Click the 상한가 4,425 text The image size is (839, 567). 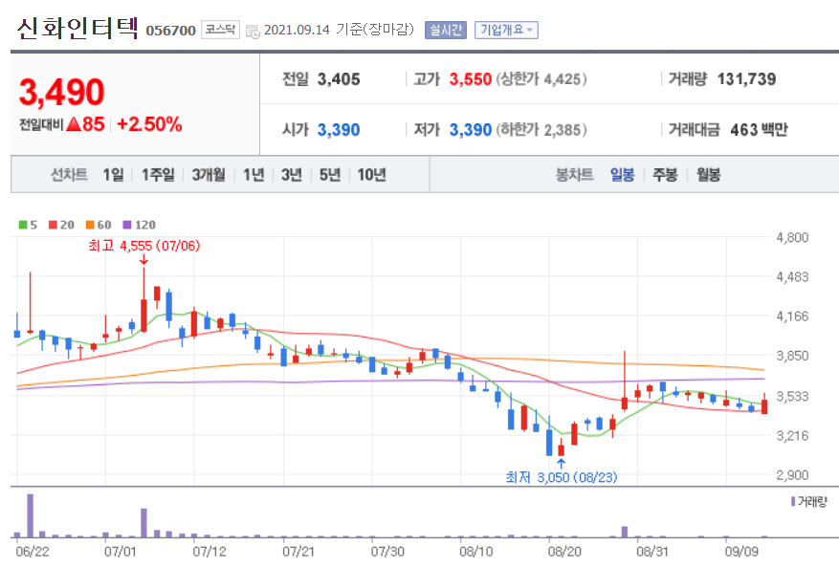(541, 79)
